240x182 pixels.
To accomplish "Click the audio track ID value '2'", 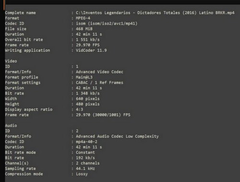I will click(x=77, y=131).
